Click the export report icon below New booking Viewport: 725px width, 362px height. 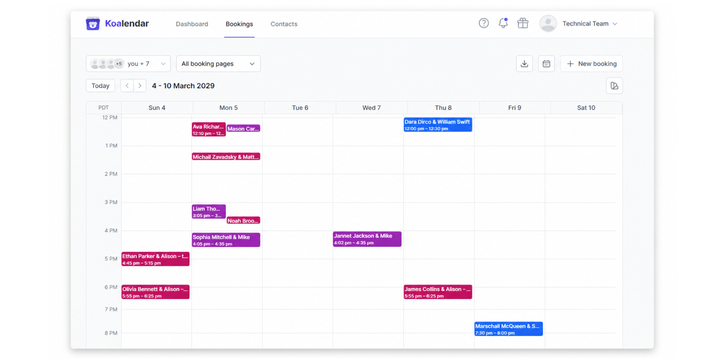(x=614, y=86)
